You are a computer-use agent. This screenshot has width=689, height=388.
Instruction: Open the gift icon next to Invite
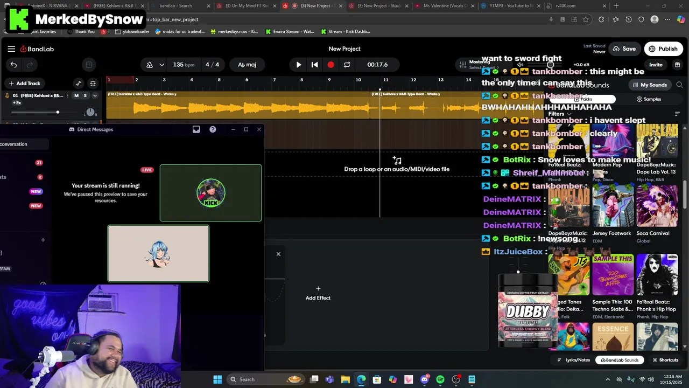pos(677,65)
